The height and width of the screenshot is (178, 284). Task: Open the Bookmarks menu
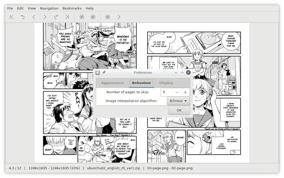(x=72, y=8)
